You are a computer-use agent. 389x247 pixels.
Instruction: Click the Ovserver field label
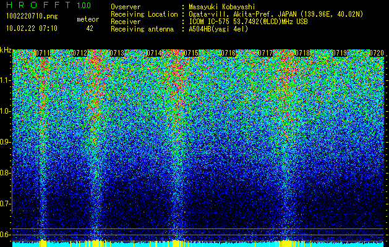[126, 7]
